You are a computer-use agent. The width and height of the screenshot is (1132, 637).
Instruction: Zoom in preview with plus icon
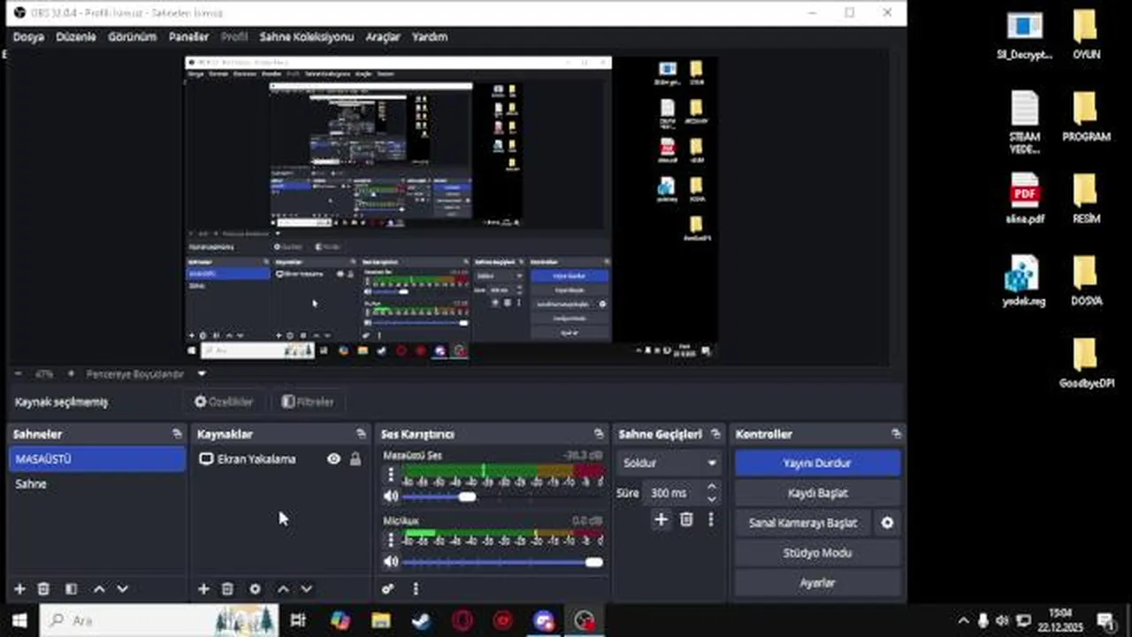click(x=71, y=374)
